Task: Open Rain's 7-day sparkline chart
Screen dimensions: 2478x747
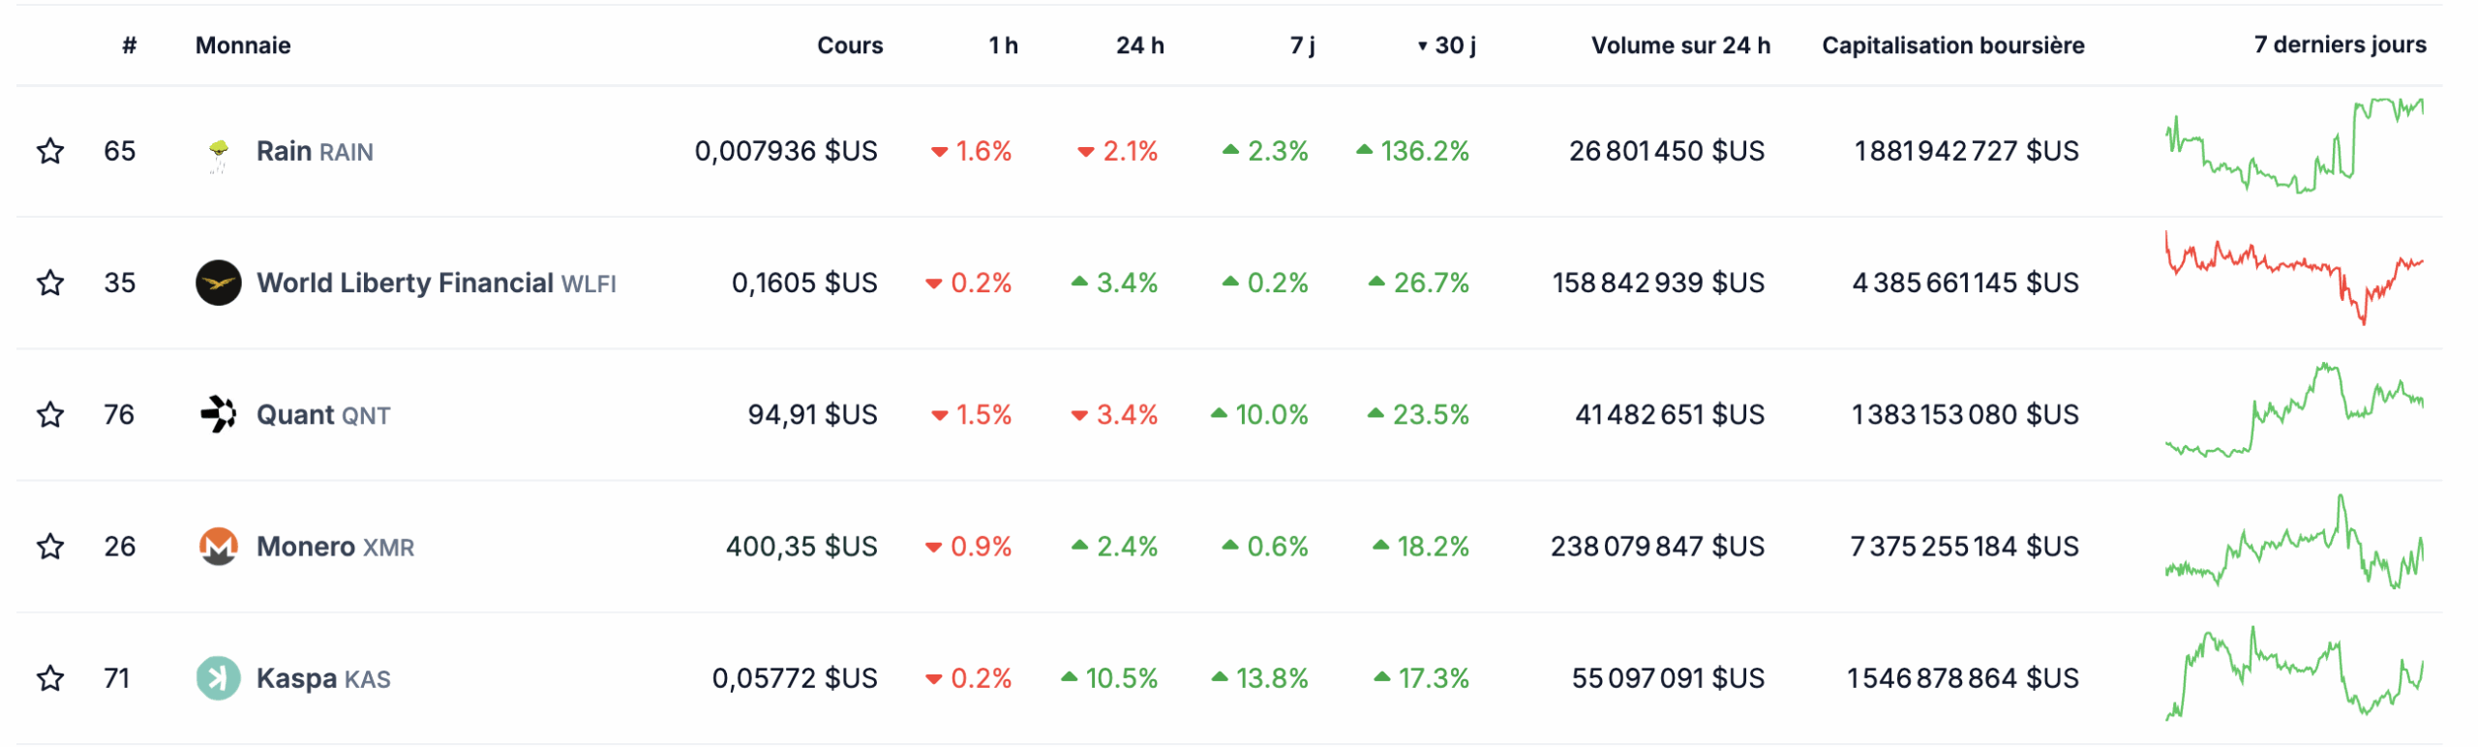Action: [x=2294, y=147]
